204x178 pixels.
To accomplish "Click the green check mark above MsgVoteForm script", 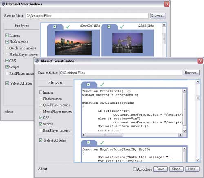I will (x=102, y=143).
